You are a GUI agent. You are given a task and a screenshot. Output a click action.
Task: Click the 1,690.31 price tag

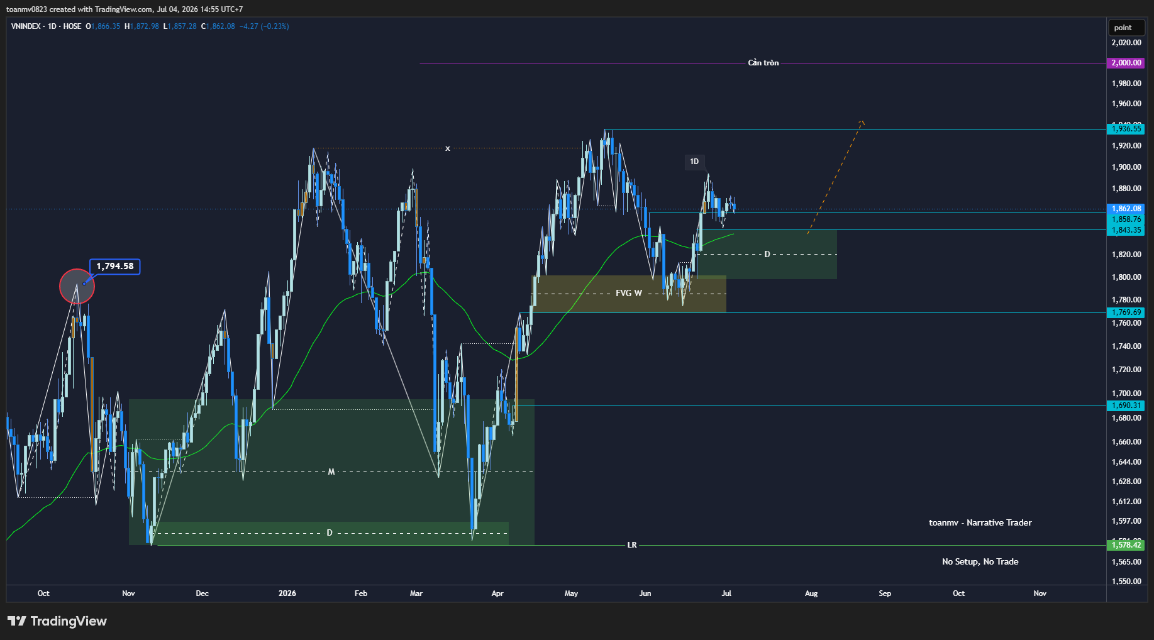(1126, 406)
